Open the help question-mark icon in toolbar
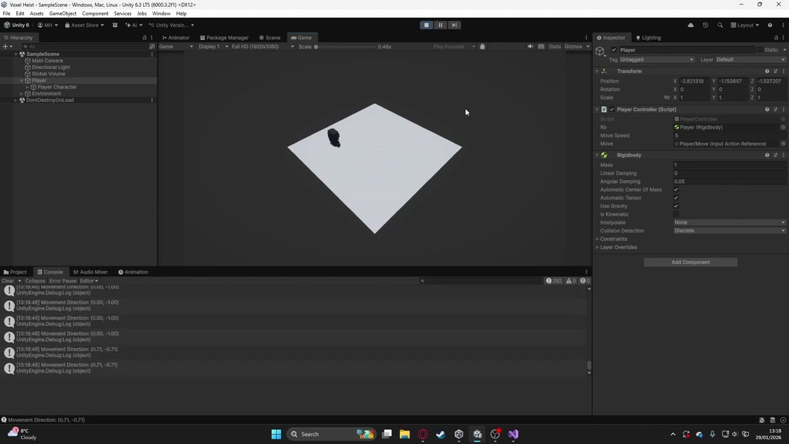This screenshot has height=444, width=789. point(770,25)
